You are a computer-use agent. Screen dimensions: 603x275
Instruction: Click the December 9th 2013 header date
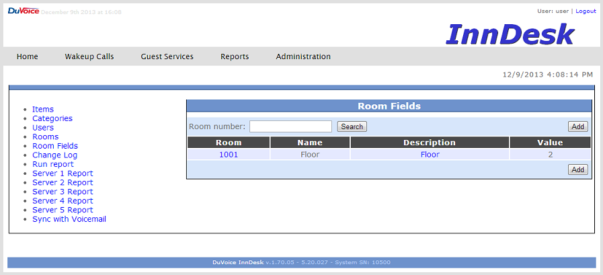click(x=81, y=12)
